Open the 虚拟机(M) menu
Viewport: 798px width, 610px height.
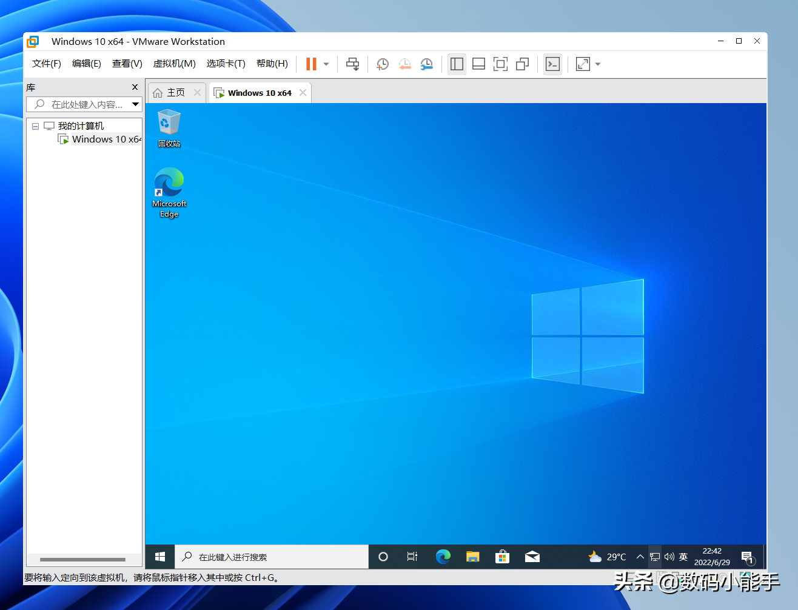pos(174,64)
